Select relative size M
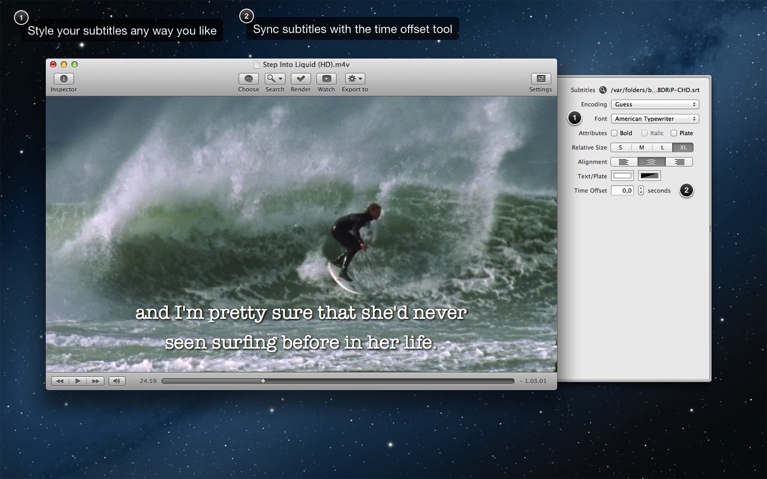 click(641, 147)
